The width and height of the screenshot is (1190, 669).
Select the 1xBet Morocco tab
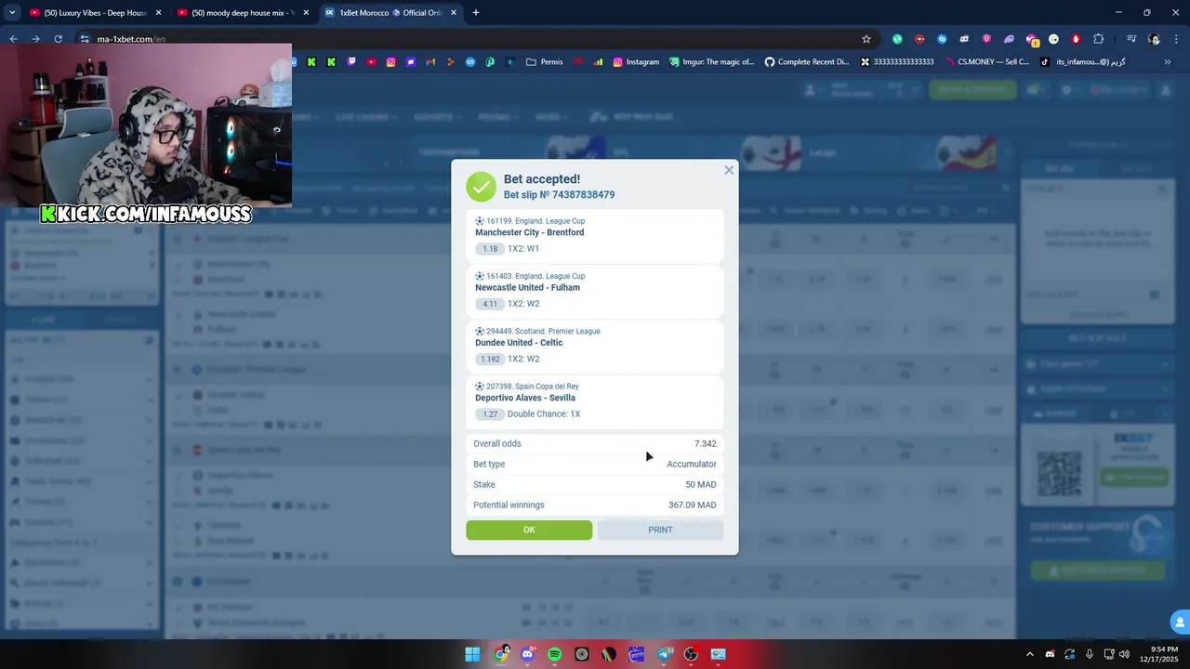[390, 13]
